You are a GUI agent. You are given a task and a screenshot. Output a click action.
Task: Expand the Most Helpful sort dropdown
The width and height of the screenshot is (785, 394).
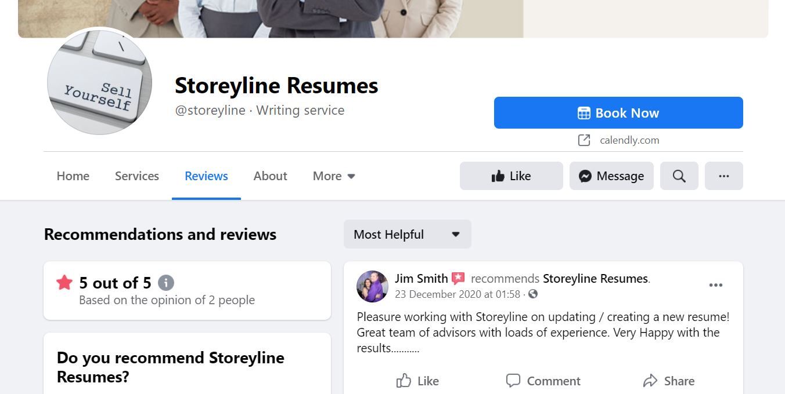[407, 234]
